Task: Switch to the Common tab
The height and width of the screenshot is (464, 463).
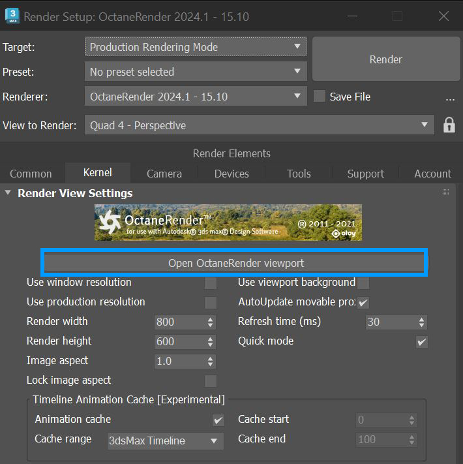Action: pos(31,174)
